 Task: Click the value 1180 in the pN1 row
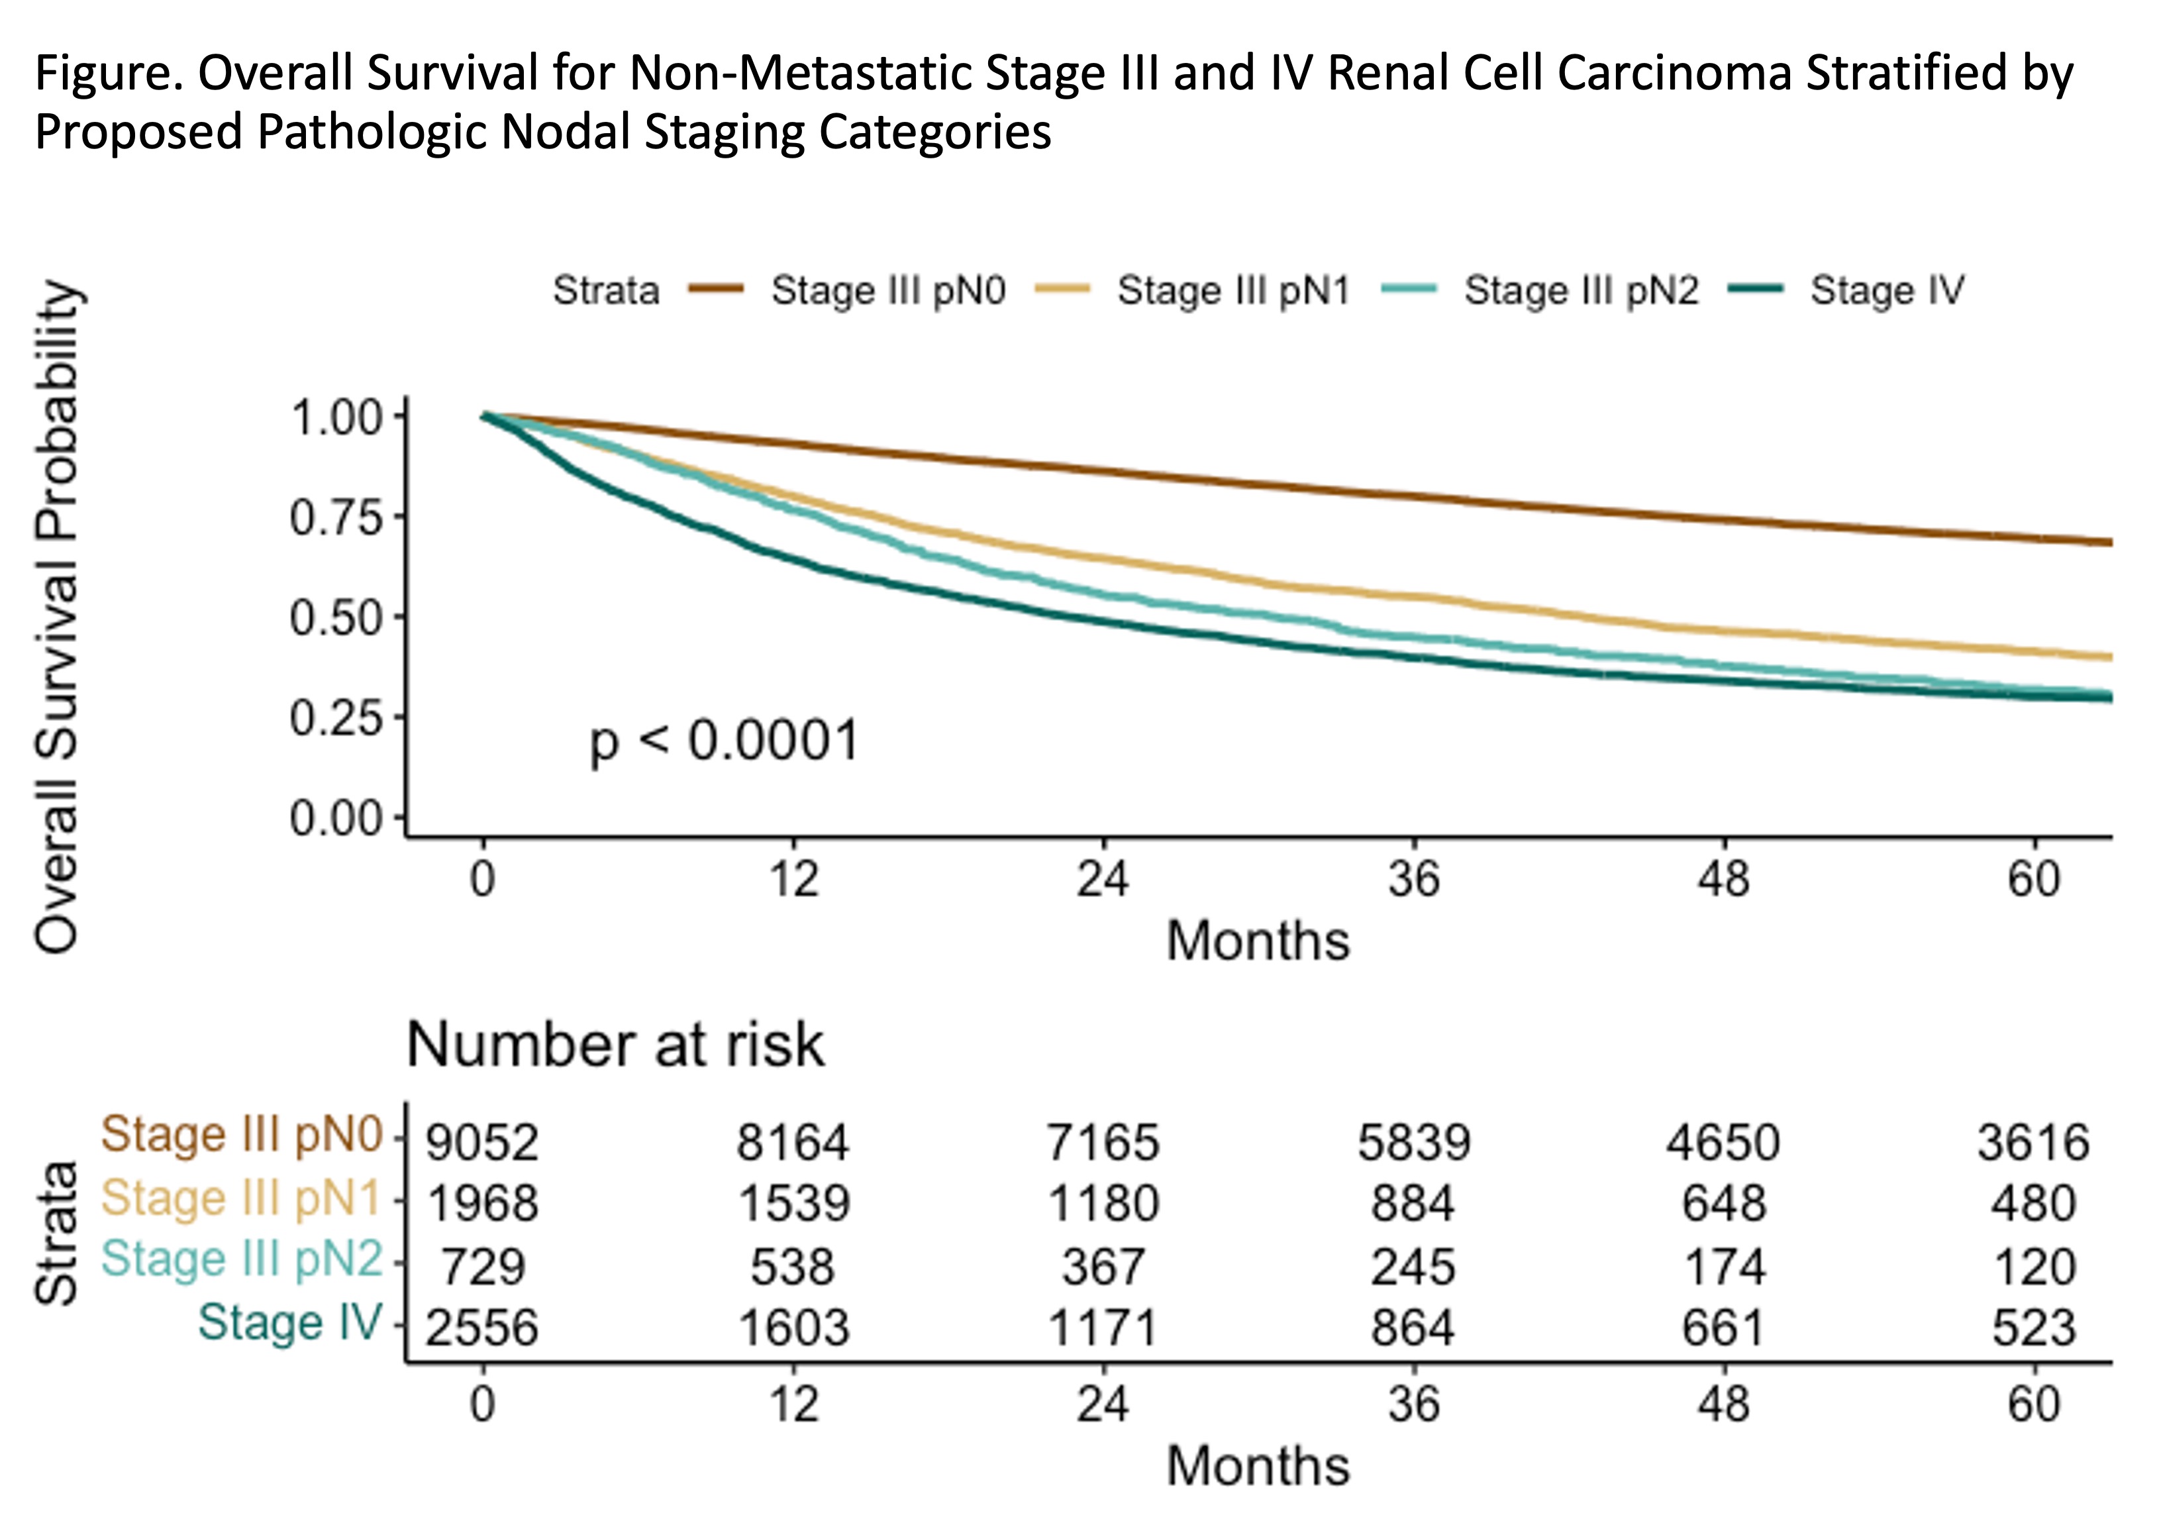click(1103, 1204)
